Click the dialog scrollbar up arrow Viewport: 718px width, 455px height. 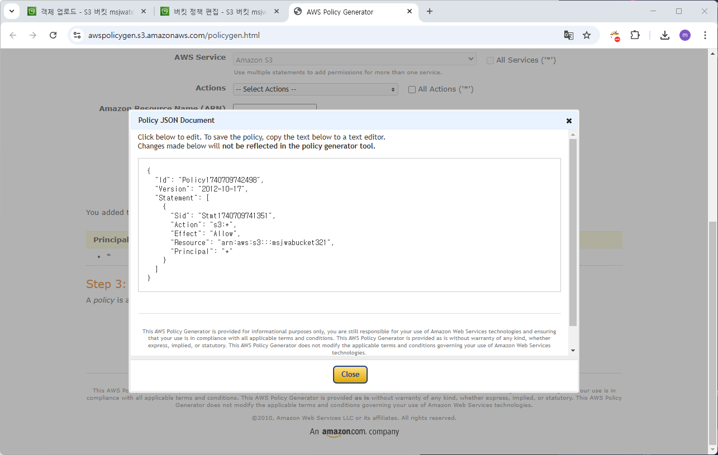pos(573,135)
